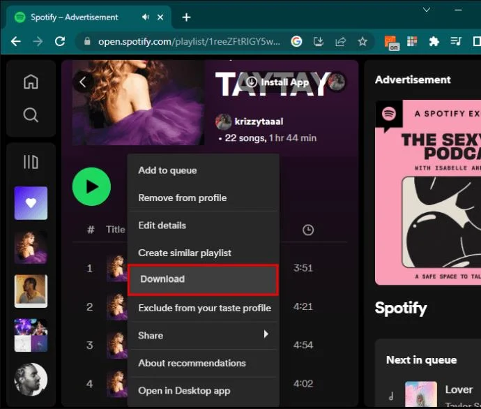Mute the tab via speaker icon
Viewport: 481px width, 409px height.
click(146, 17)
